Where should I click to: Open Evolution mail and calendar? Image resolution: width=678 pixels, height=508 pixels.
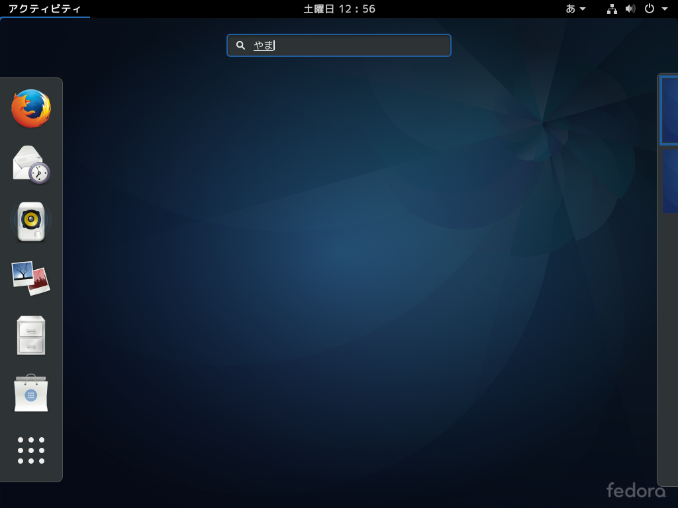(31, 165)
